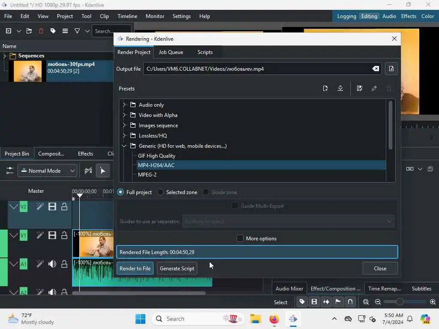Collapse the Generic preset folder
This screenshot has width=439, height=329.
[x=124, y=146]
